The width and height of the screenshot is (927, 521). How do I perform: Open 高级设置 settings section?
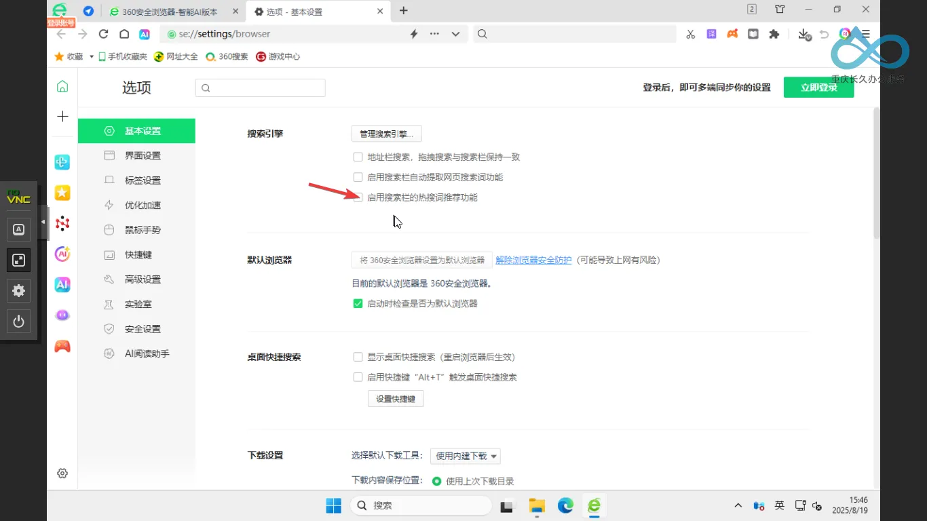click(136, 279)
